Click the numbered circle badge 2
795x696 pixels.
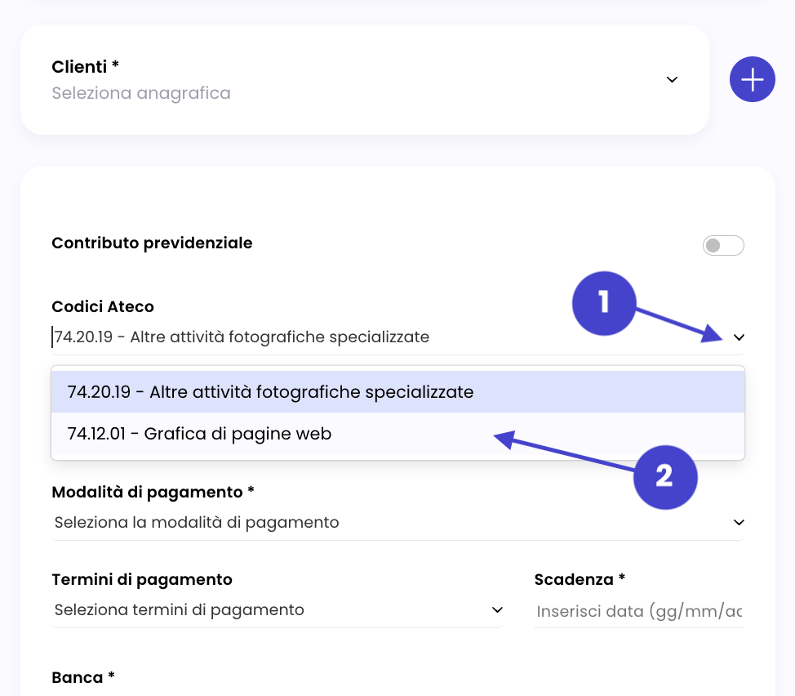tap(665, 475)
